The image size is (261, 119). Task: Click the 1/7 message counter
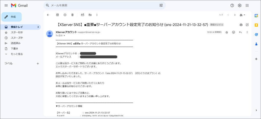coord(221,15)
